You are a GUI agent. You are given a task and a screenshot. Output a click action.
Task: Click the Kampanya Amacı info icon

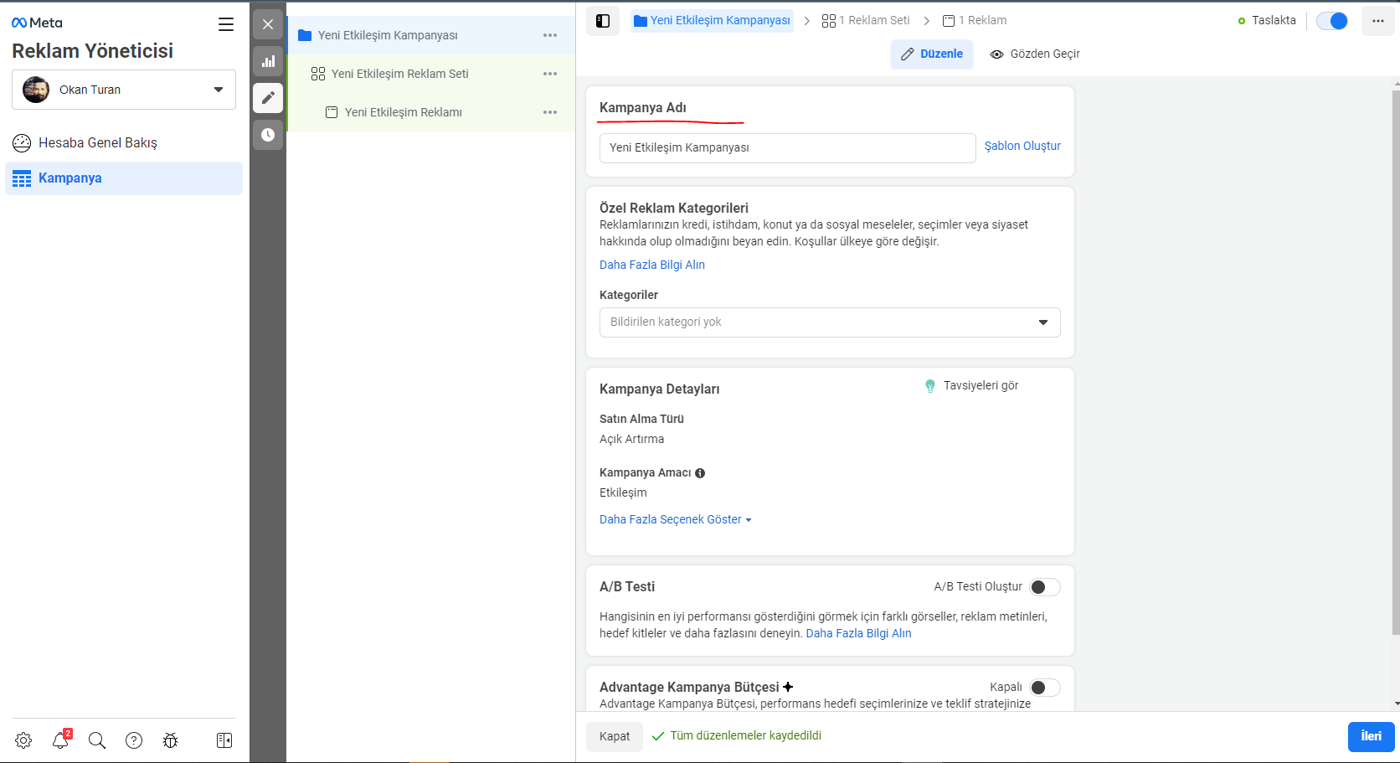(700, 473)
